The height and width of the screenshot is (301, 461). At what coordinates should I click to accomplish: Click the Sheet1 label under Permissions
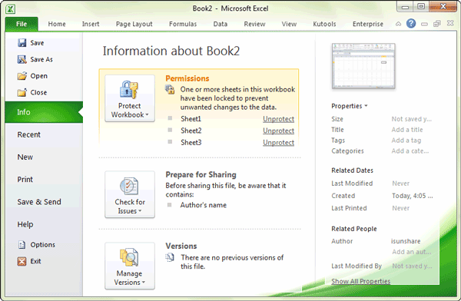point(191,119)
